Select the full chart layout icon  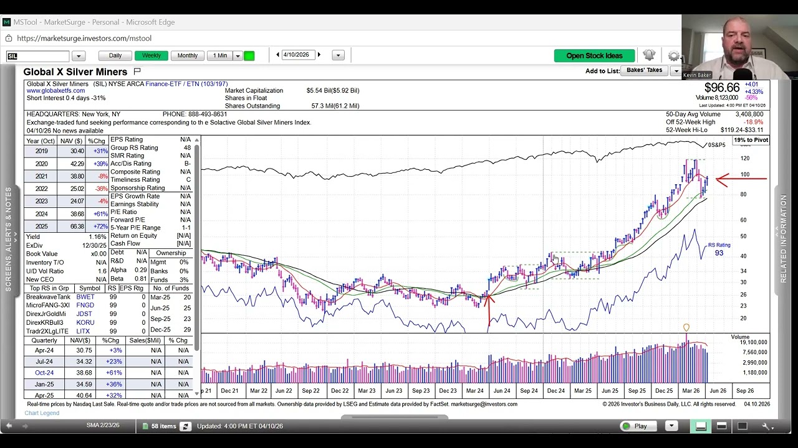pos(743,426)
